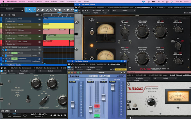
Task: Click the Oxford Inflator OUTPUT fader
Action: (113, 87)
